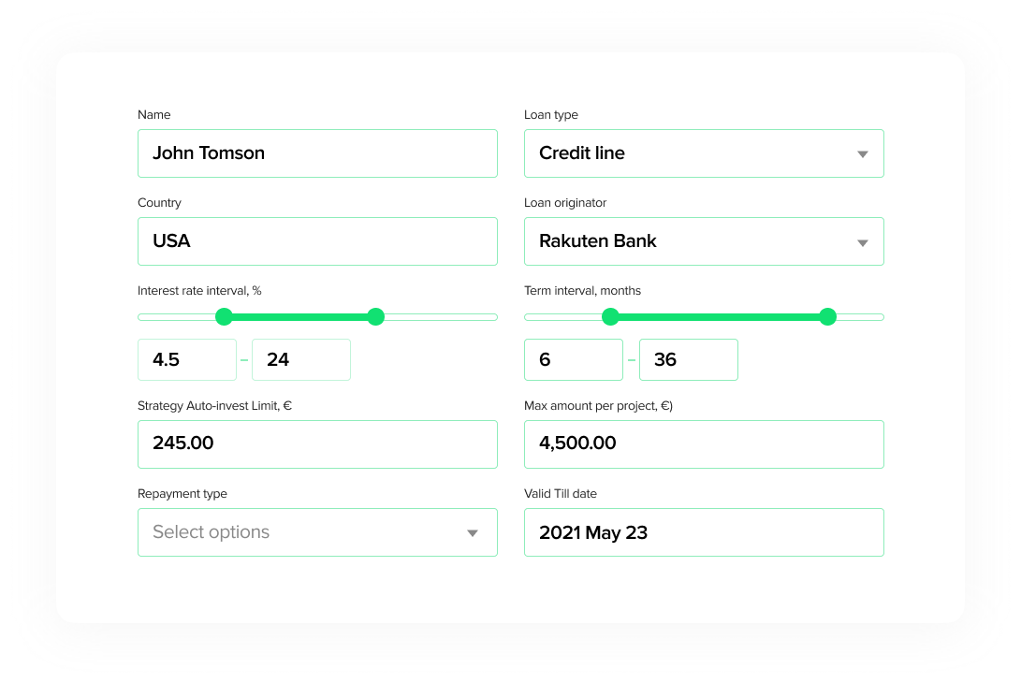Screen dimensions: 1021x683
Task: Select the Max amount per project field
Action: [x=704, y=443]
